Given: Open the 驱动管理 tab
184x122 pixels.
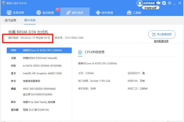Looking at the screenshot, I should click(x=45, y=12).
